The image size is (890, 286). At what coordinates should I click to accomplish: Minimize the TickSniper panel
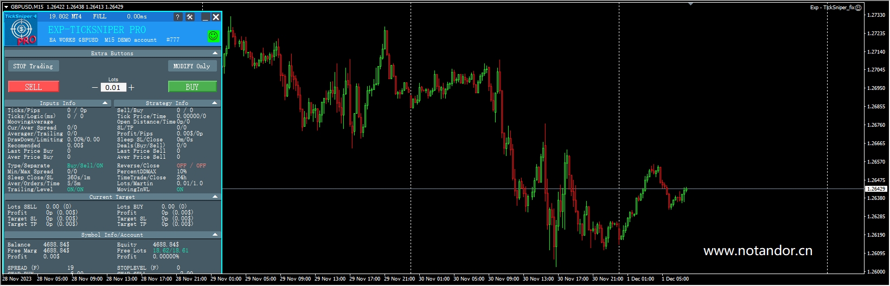[205, 17]
